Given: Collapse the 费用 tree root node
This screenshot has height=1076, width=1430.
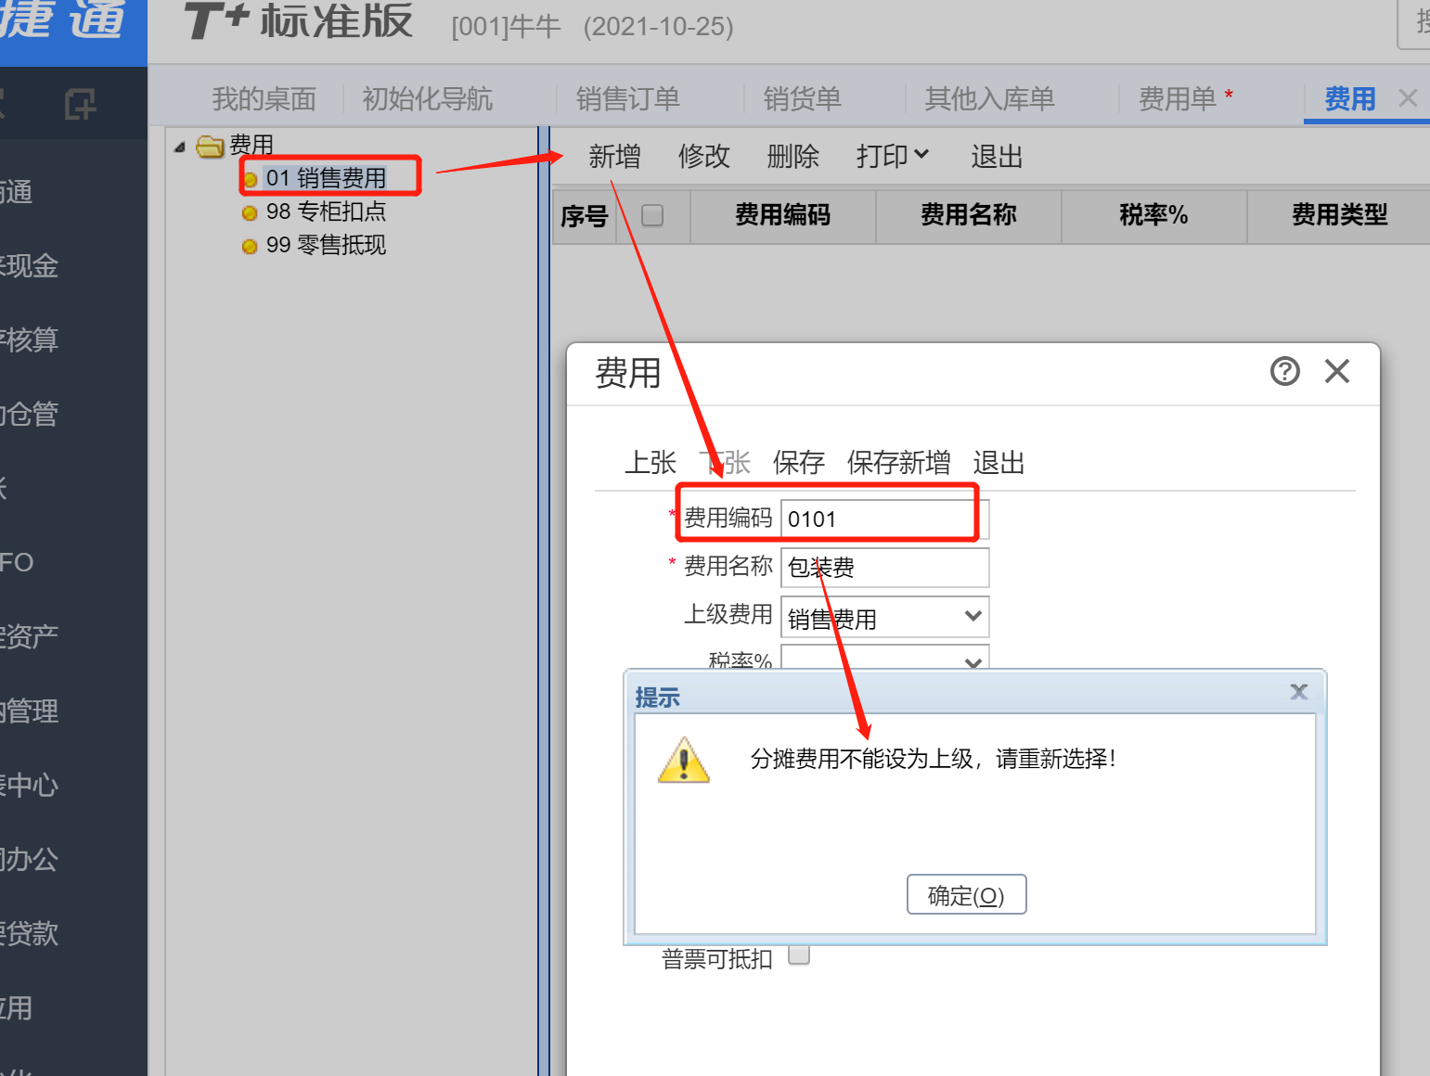Looking at the screenshot, I should point(180,147).
